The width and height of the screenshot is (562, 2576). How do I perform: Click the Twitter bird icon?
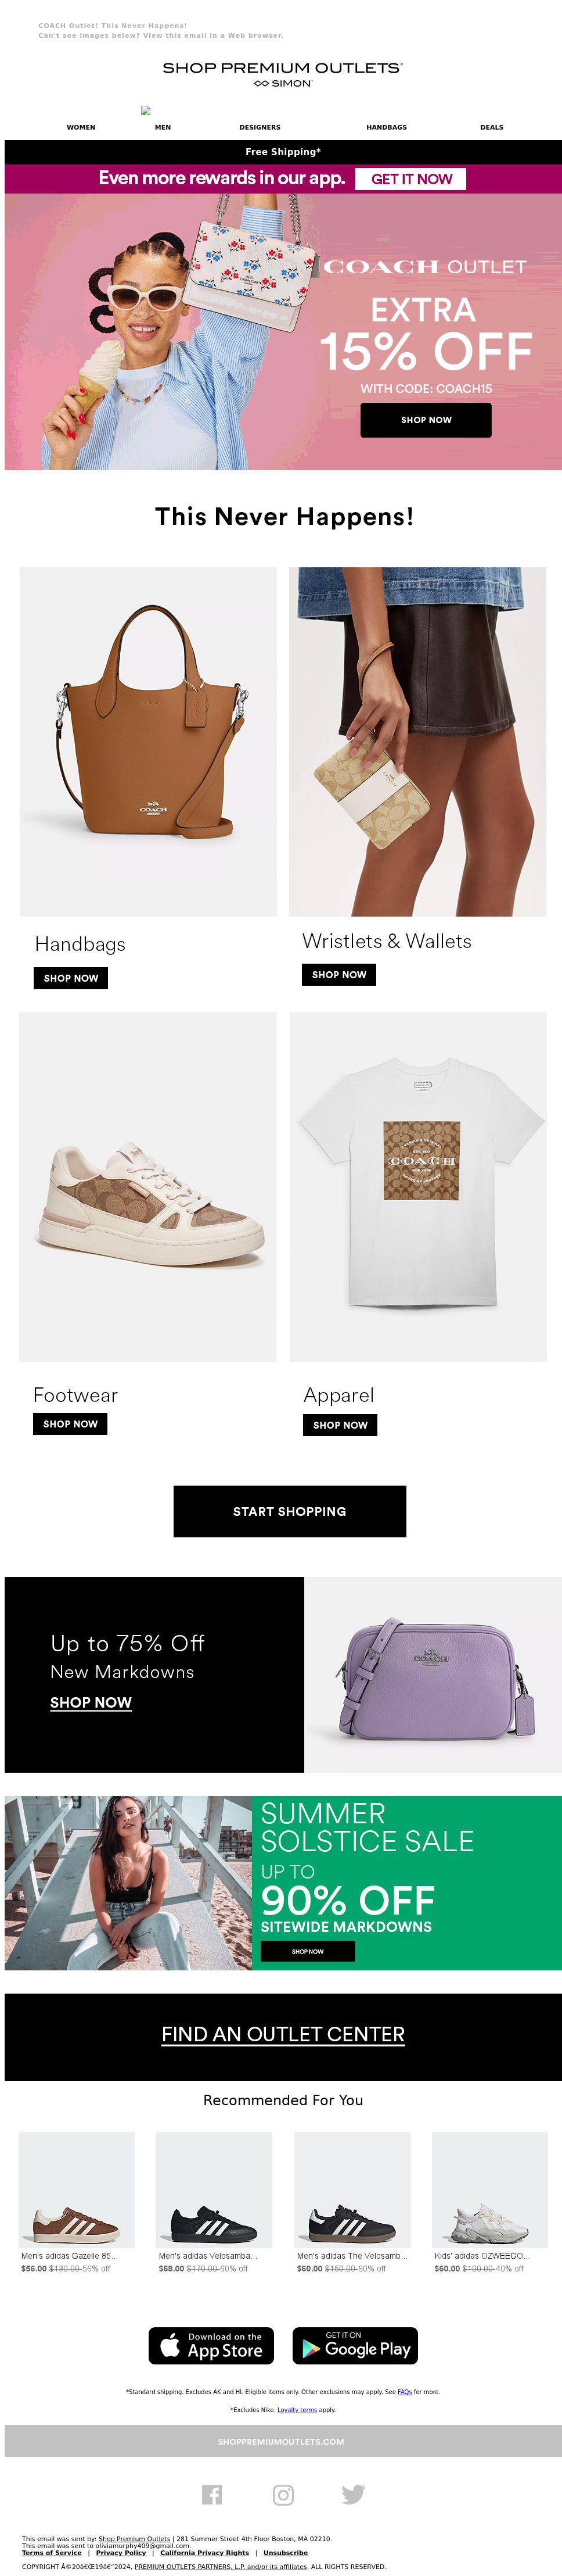coord(354,2494)
